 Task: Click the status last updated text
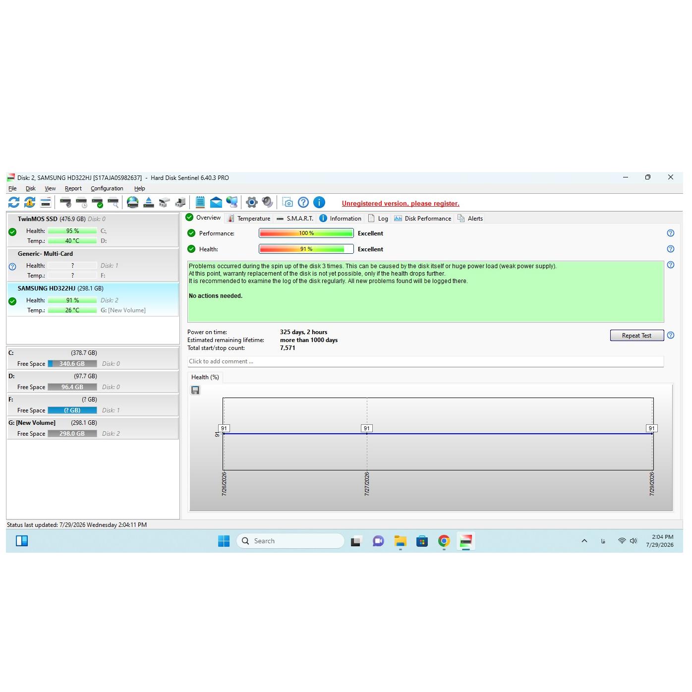[77, 524]
